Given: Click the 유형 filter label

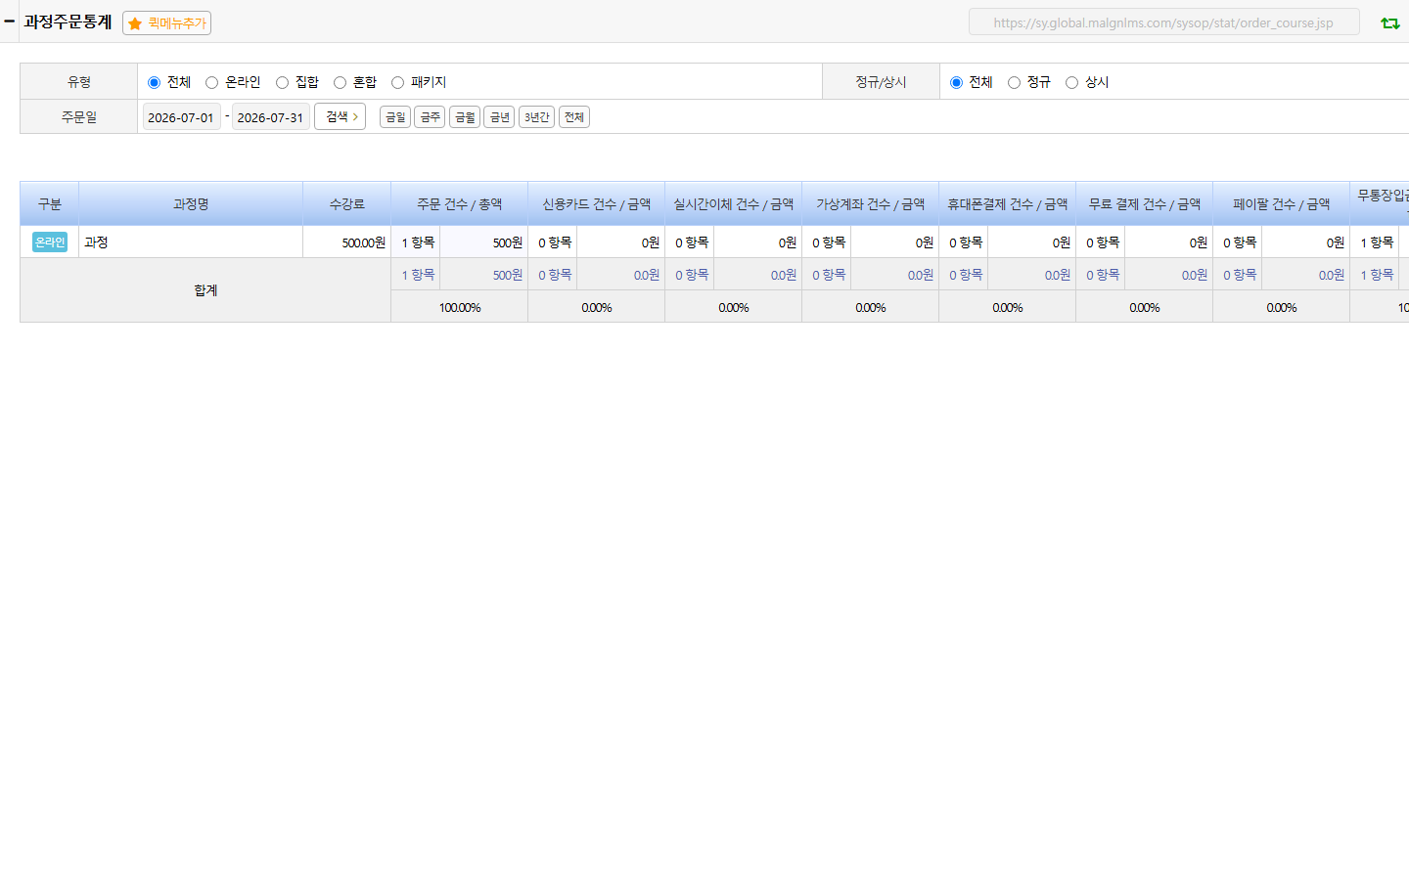Looking at the screenshot, I should (x=79, y=82).
